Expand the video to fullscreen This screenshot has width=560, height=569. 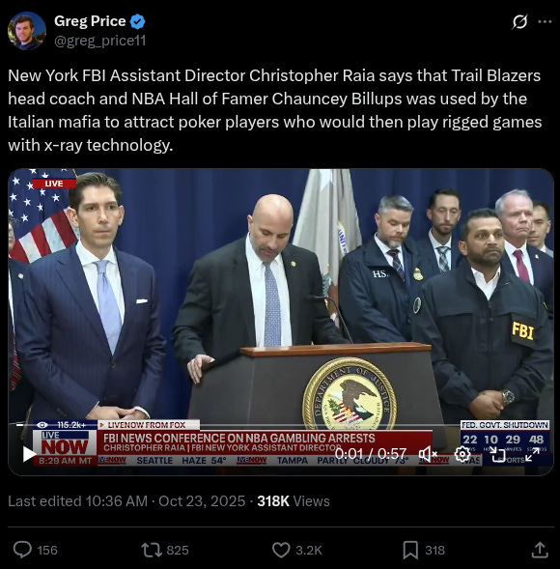pos(532,454)
